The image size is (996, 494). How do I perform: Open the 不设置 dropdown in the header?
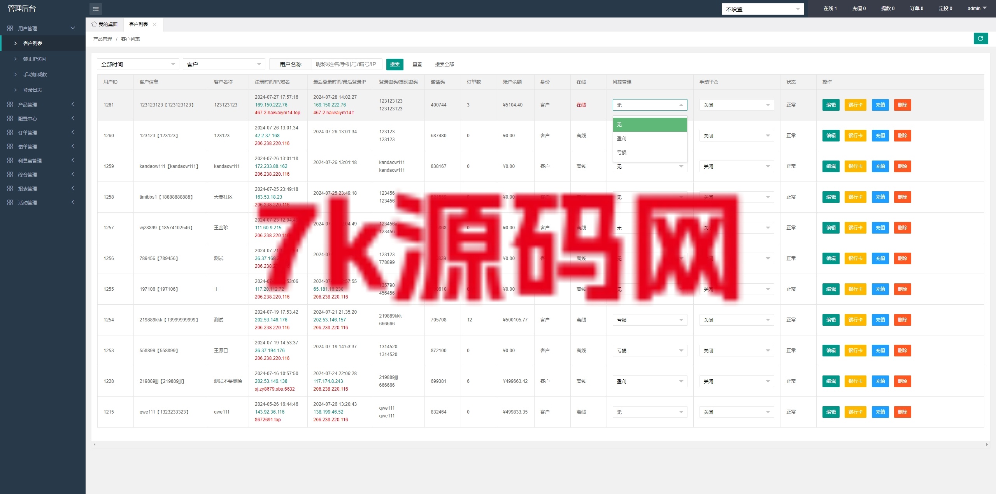tap(763, 9)
